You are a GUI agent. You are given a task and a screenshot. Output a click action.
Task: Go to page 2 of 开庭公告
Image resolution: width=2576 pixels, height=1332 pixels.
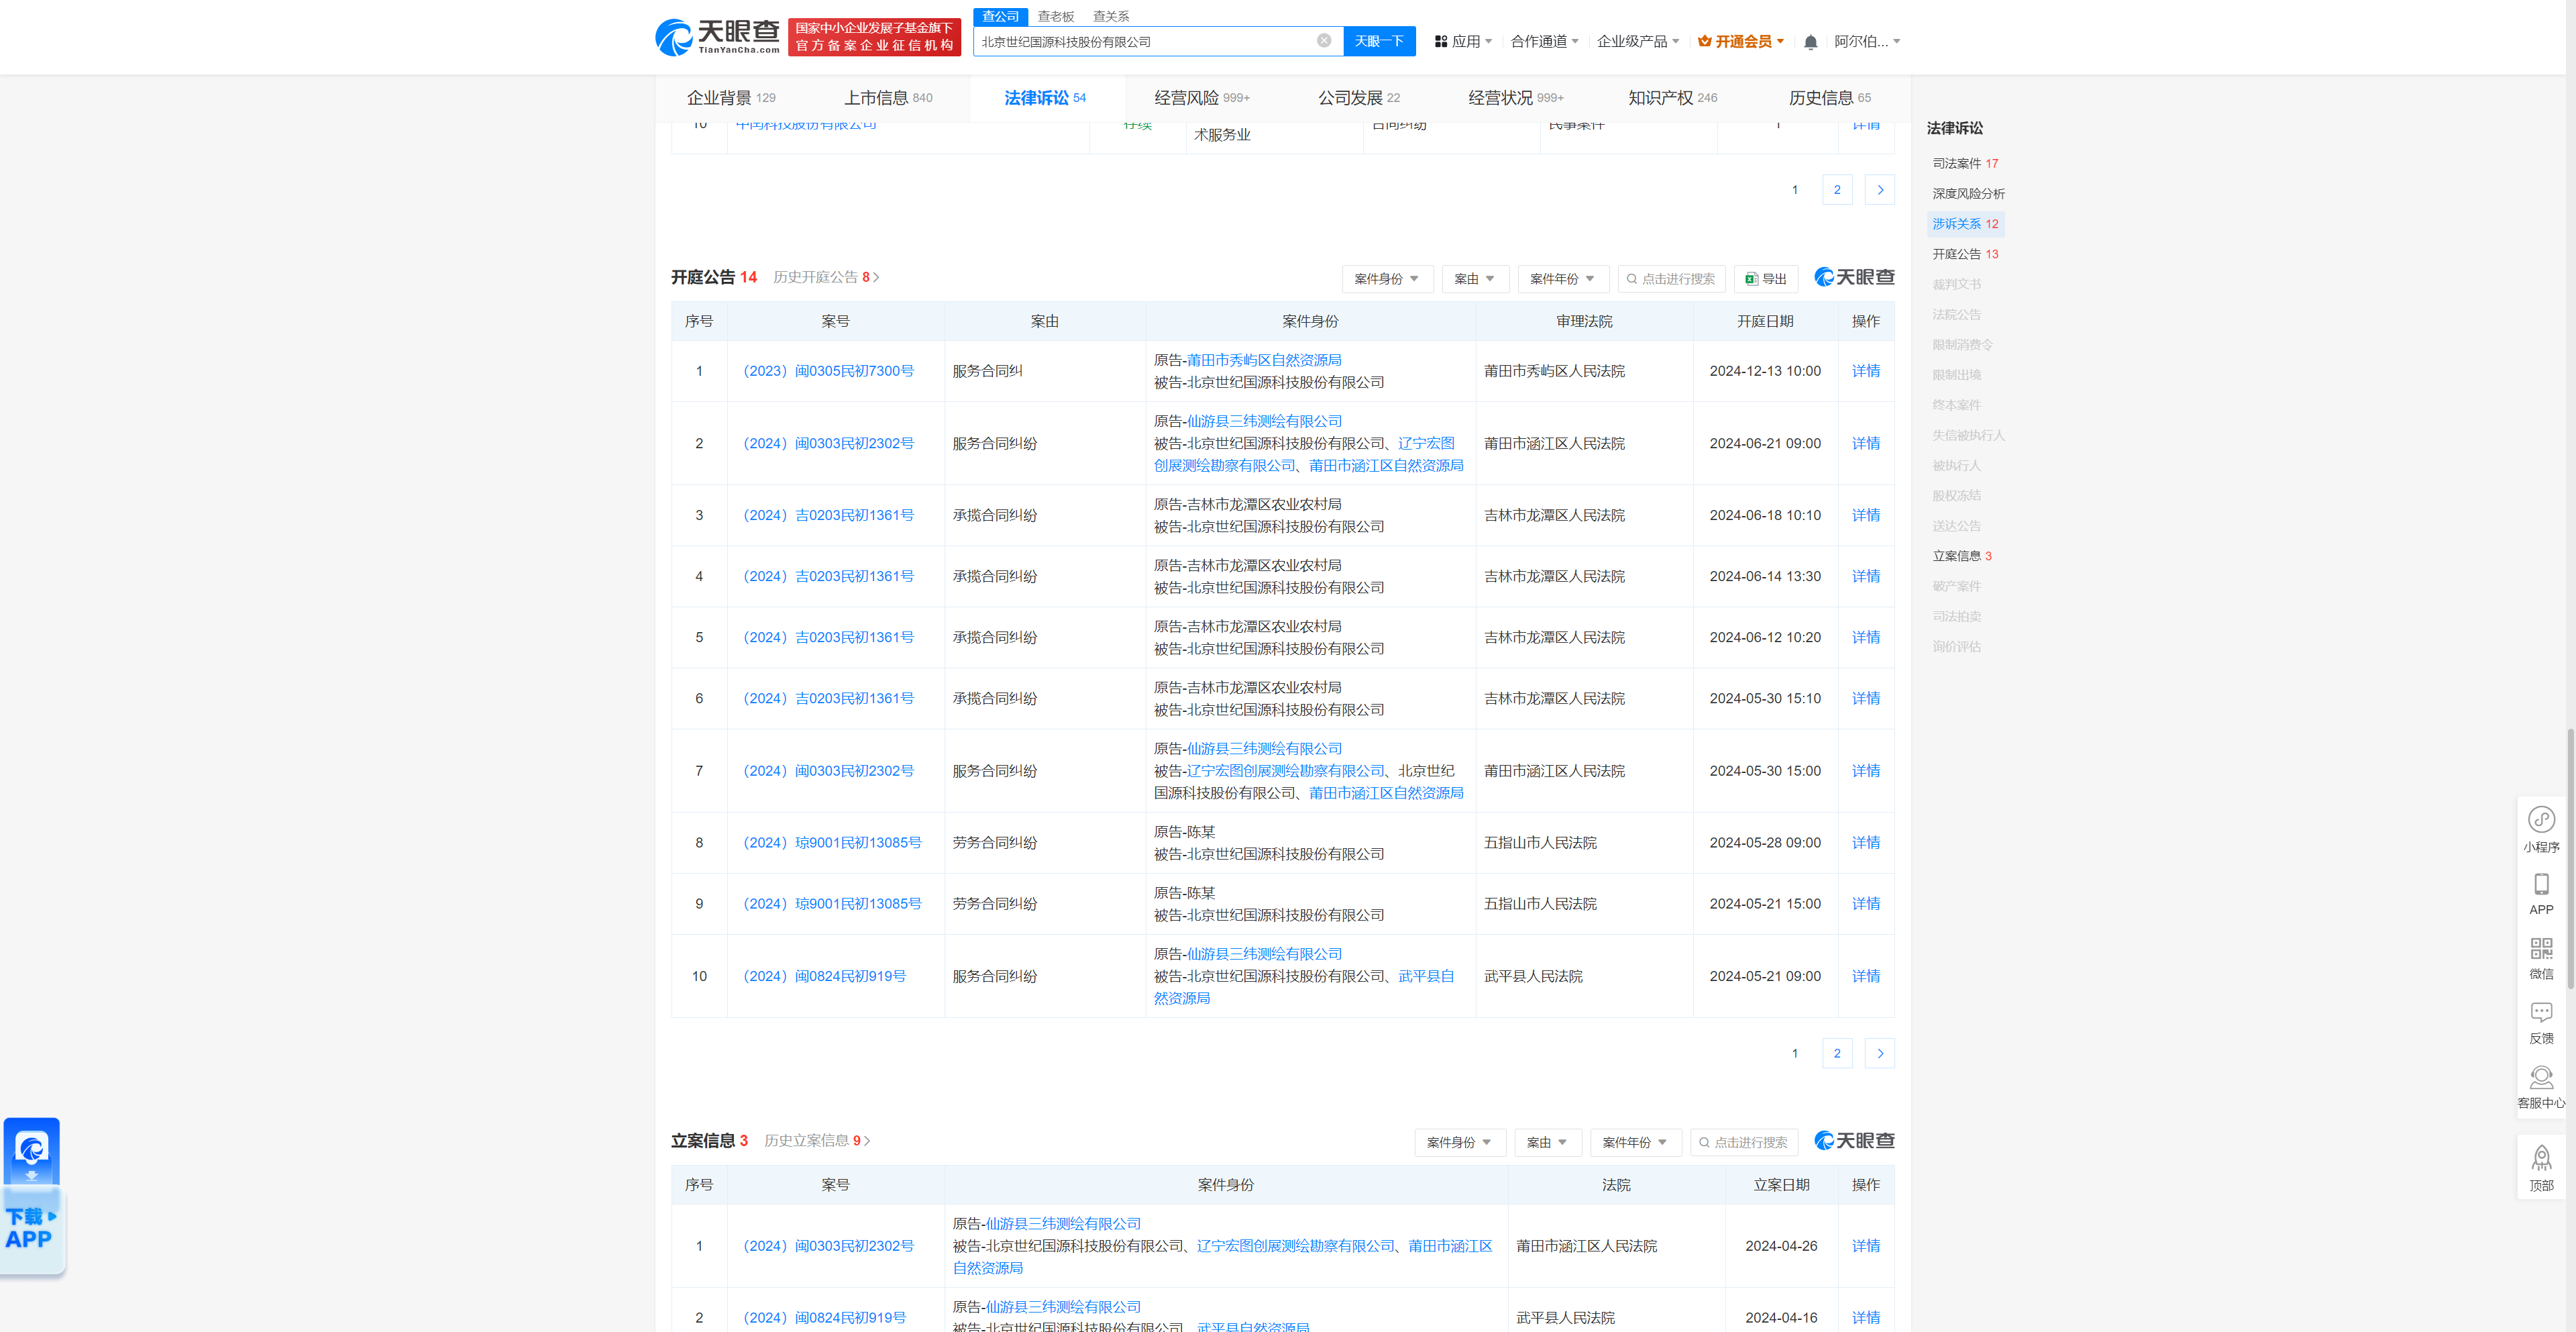pyautogui.click(x=1836, y=1053)
